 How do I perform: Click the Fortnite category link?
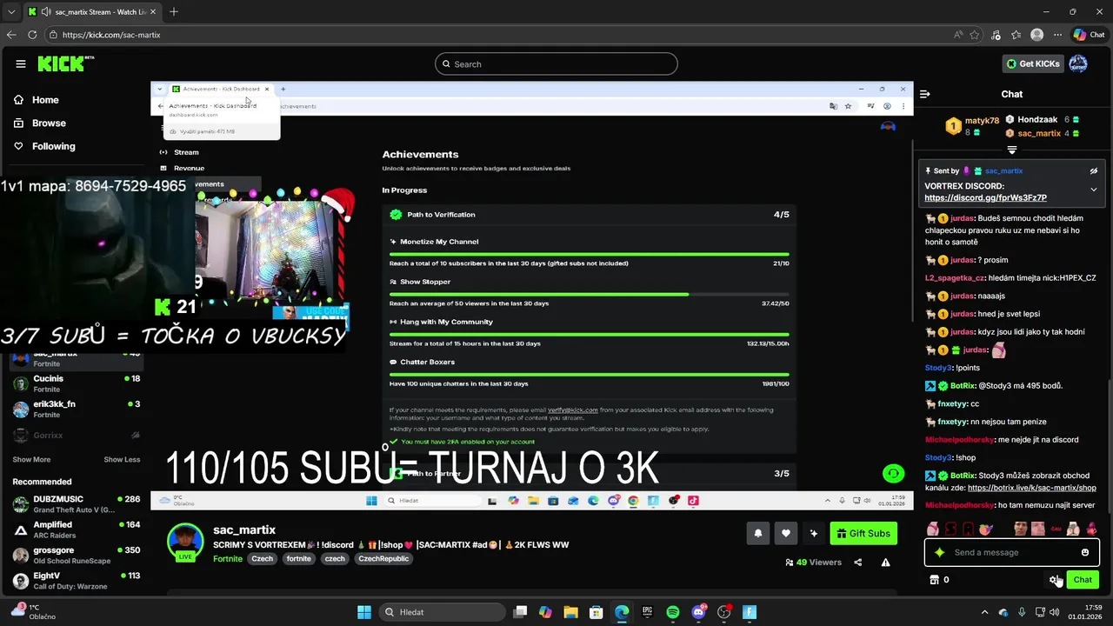click(228, 559)
